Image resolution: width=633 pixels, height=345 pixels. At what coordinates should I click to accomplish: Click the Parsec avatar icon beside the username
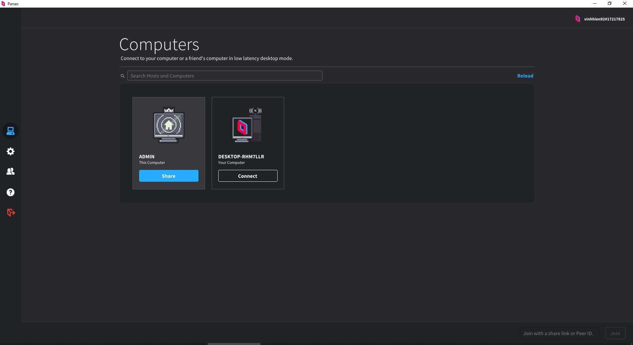tap(577, 19)
